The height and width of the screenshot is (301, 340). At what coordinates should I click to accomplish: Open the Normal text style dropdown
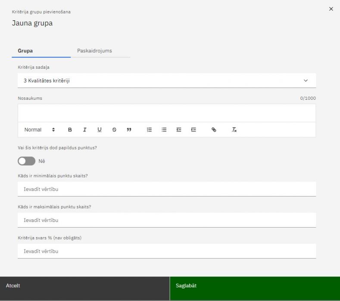coord(39,130)
